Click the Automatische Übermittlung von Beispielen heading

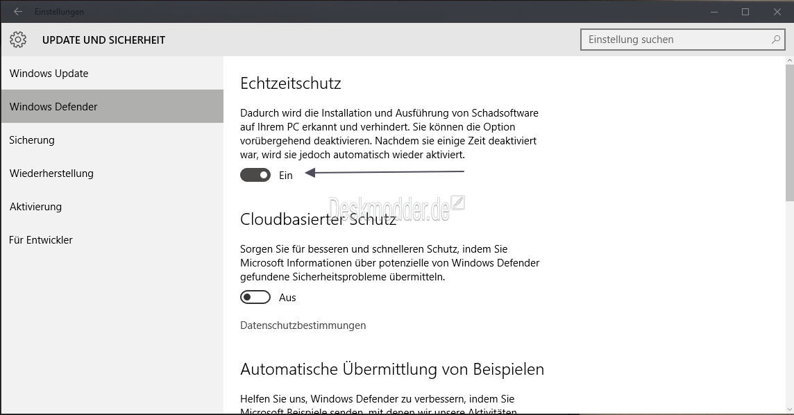click(x=392, y=369)
